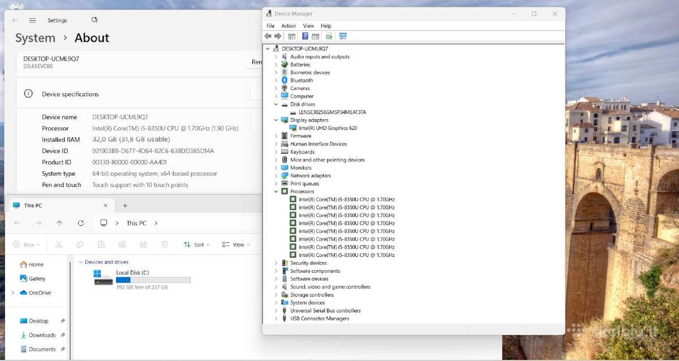Expand Audio inputs and outputs category
The width and height of the screenshot is (679, 361).
pyautogui.click(x=276, y=56)
